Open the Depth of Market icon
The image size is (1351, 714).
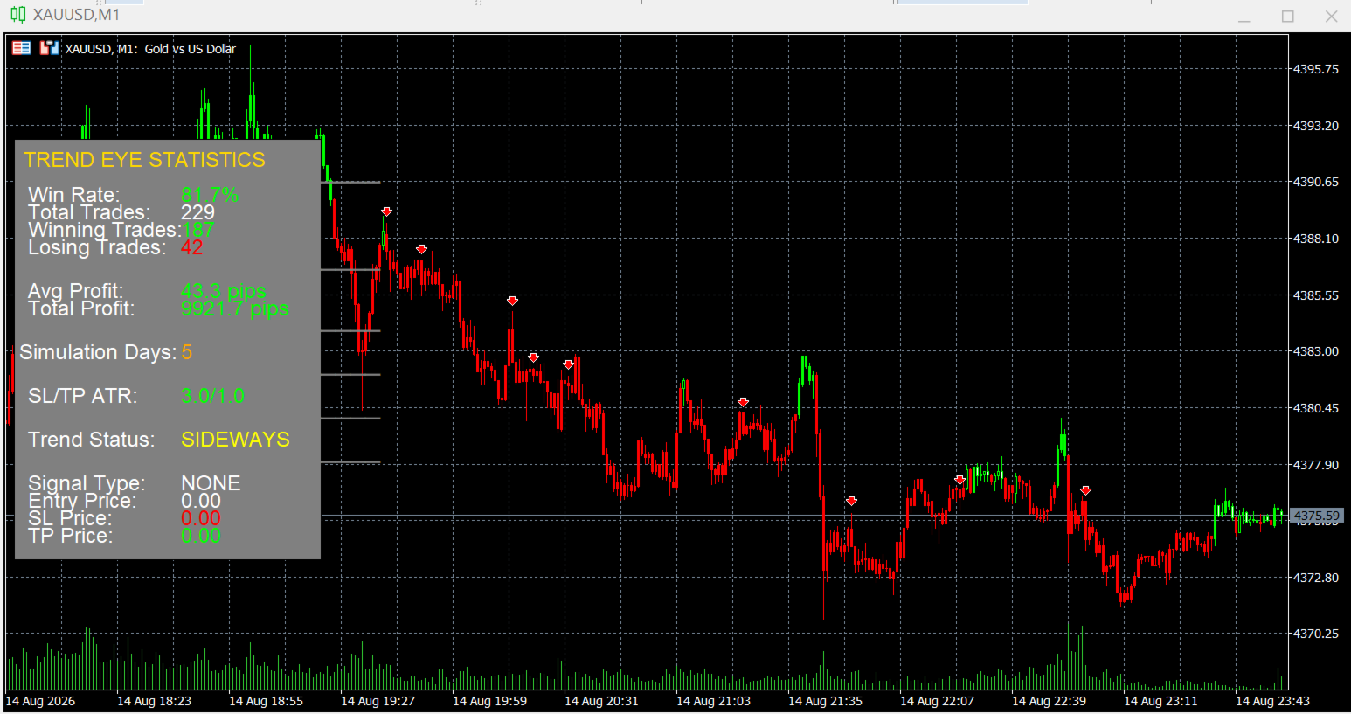tap(50, 48)
